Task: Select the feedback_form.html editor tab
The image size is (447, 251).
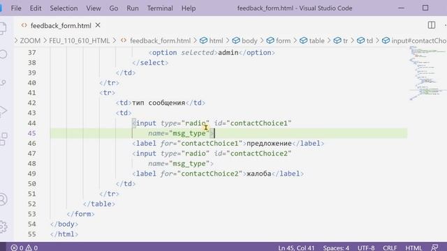Action: [x=61, y=26]
